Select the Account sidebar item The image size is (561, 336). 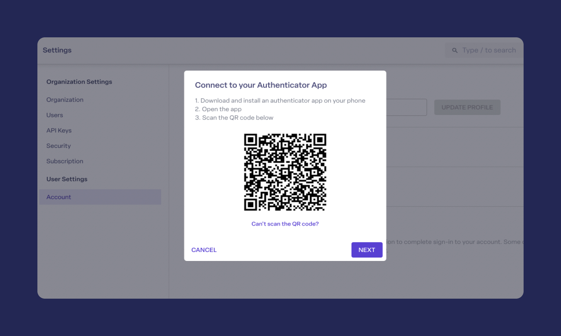point(100,197)
